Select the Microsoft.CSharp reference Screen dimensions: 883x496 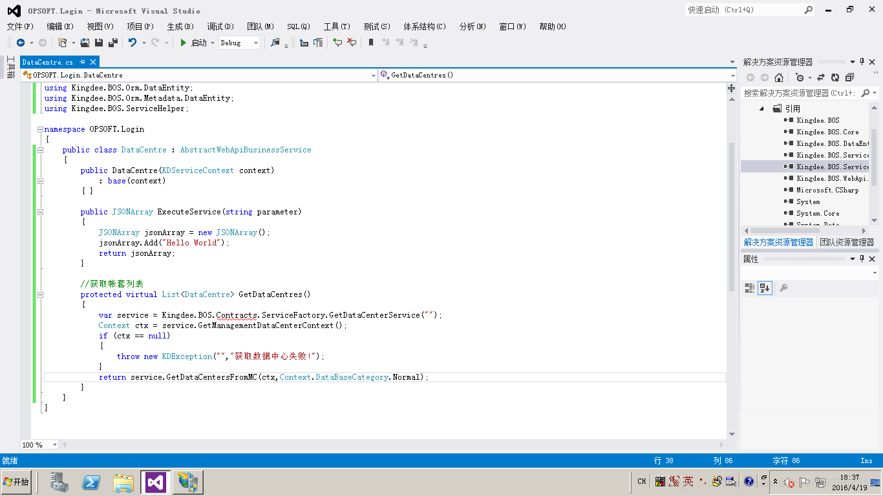(x=827, y=190)
